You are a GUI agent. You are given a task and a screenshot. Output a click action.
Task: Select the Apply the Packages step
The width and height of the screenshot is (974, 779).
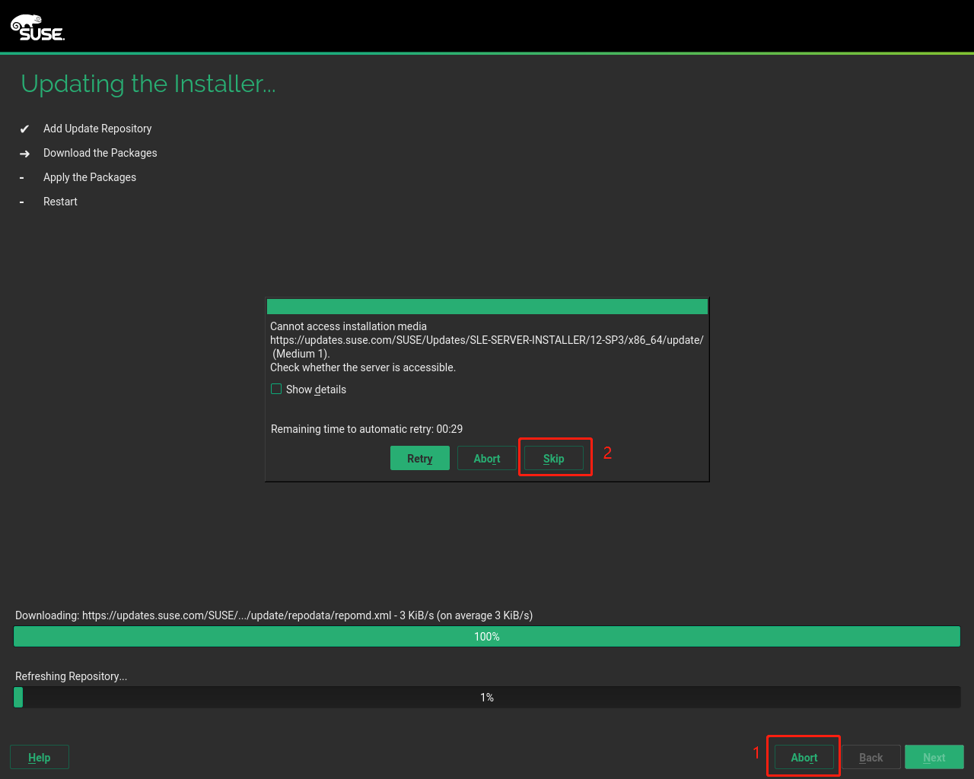[x=90, y=177]
